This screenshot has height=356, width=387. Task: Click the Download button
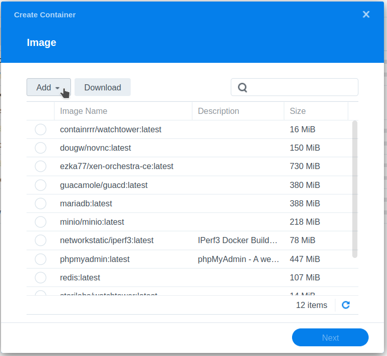pos(103,87)
